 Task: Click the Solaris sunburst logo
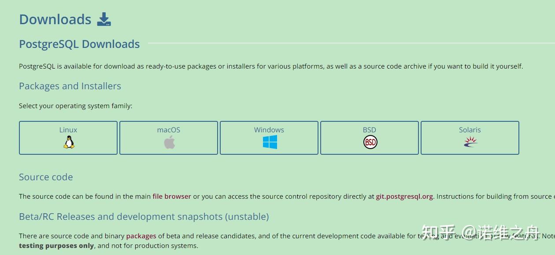[470, 142]
